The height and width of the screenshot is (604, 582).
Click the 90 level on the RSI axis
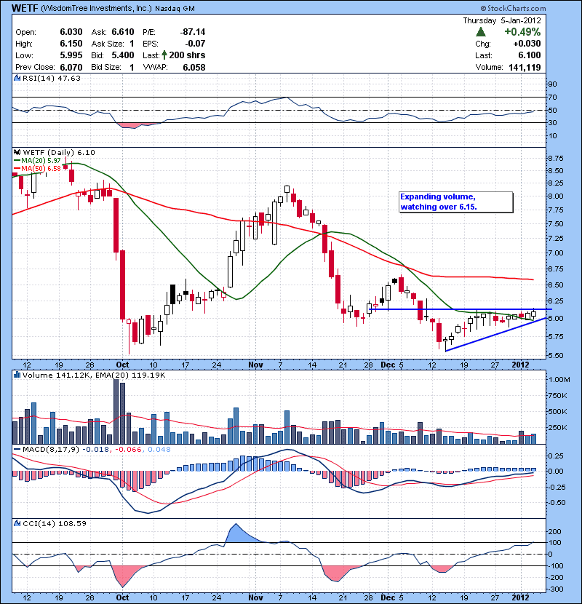[x=552, y=84]
